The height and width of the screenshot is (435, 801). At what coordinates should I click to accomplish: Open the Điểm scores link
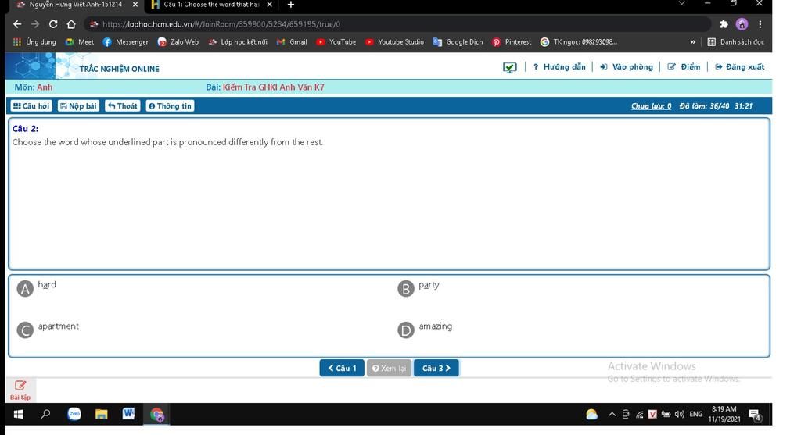[684, 67]
